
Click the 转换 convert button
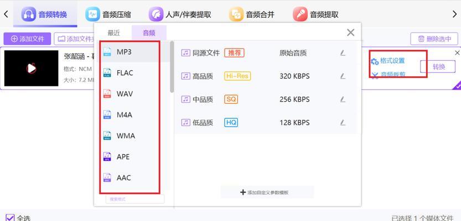point(438,67)
